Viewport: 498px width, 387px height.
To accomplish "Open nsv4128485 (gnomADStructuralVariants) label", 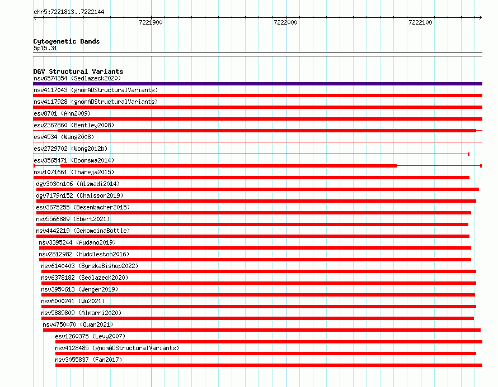I will click(117, 348).
